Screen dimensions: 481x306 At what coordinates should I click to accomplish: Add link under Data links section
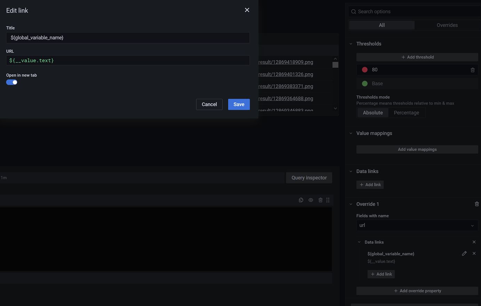[x=370, y=185]
